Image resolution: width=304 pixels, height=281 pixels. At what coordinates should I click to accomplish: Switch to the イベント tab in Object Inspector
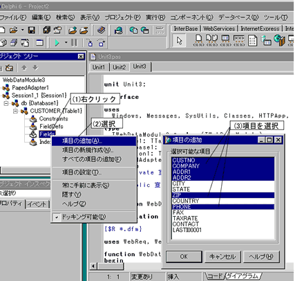(x=37, y=204)
